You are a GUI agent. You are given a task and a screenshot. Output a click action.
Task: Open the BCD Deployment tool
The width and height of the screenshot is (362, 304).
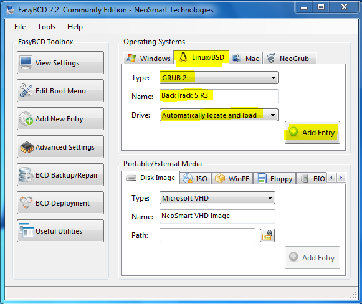60,203
